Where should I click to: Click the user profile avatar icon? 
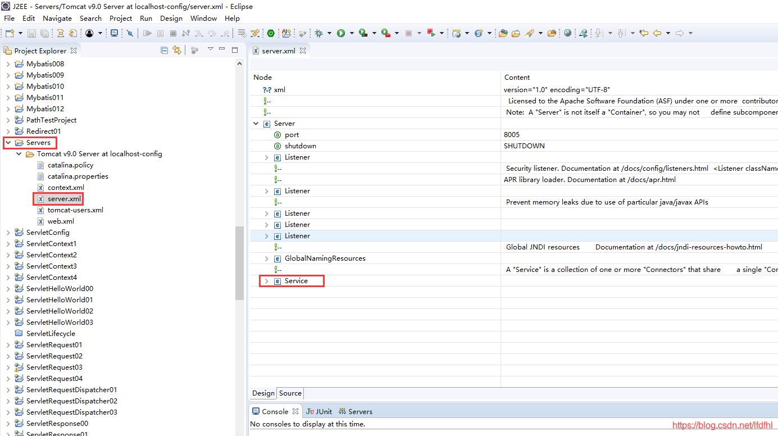tap(89, 34)
